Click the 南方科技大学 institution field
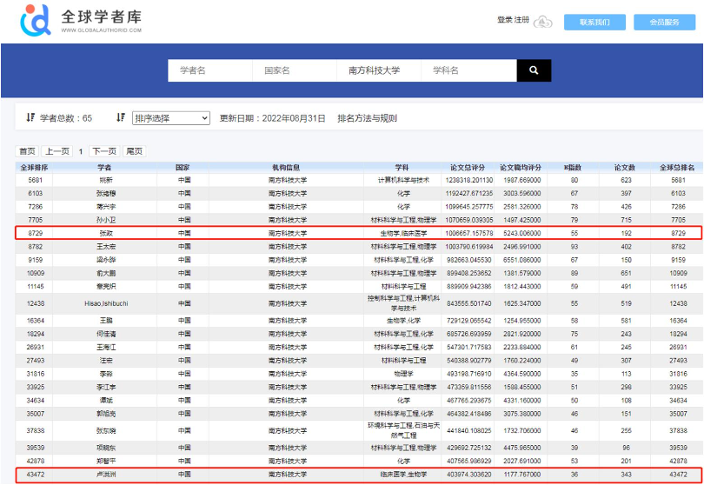 [378, 70]
